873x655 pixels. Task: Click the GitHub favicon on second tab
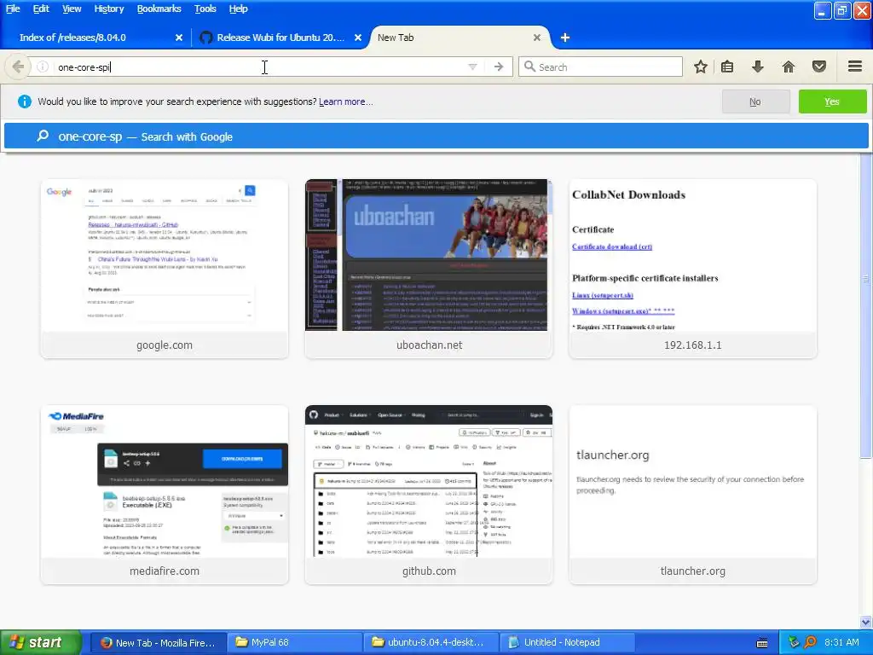(206, 38)
